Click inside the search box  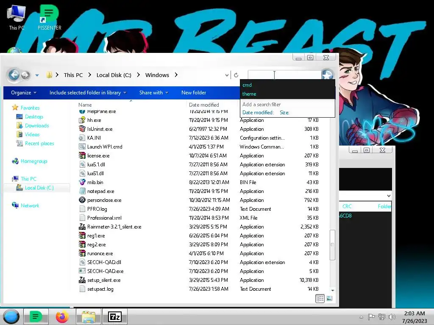[x=284, y=75]
